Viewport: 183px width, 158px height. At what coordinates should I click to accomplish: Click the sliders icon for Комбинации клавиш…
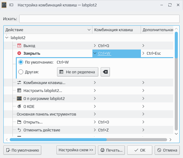[19, 83]
